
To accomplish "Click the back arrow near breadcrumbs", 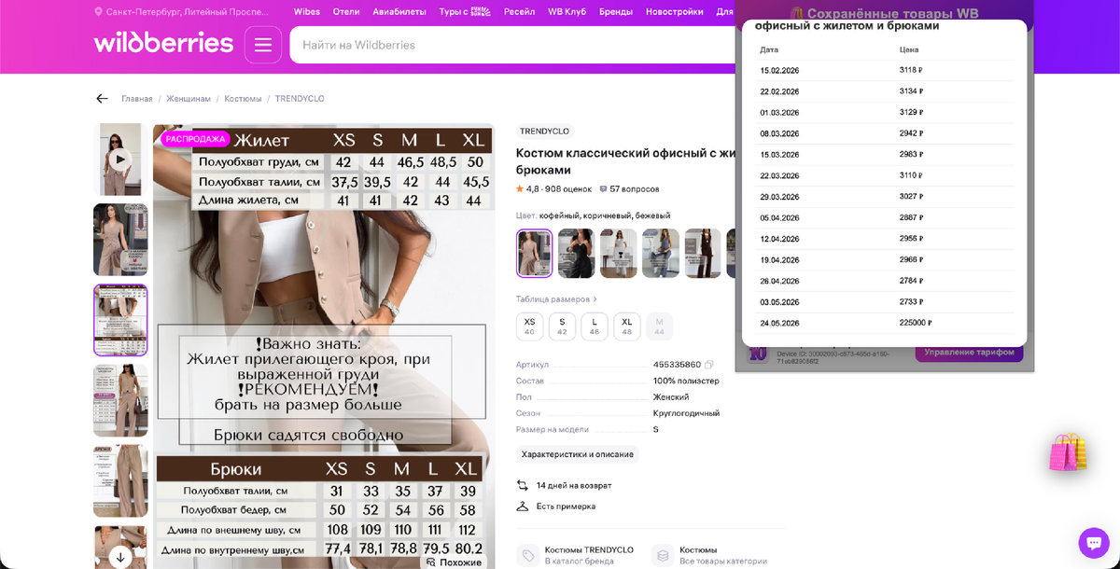I will pos(102,99).
